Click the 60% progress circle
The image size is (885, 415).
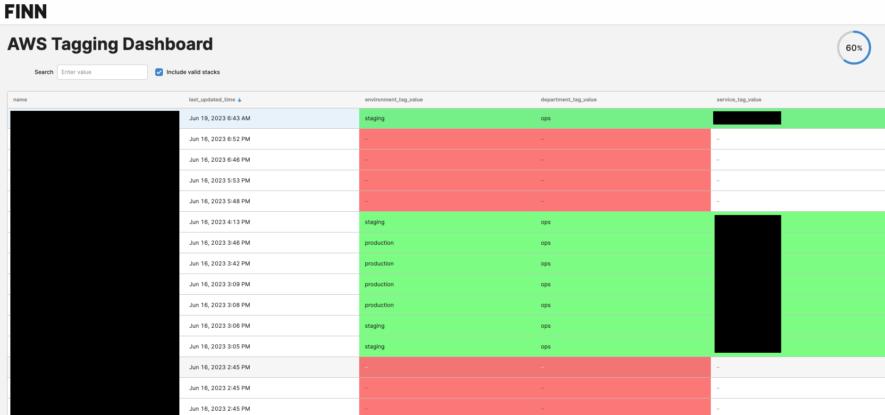pyautogui.click(x=854, y=48)
